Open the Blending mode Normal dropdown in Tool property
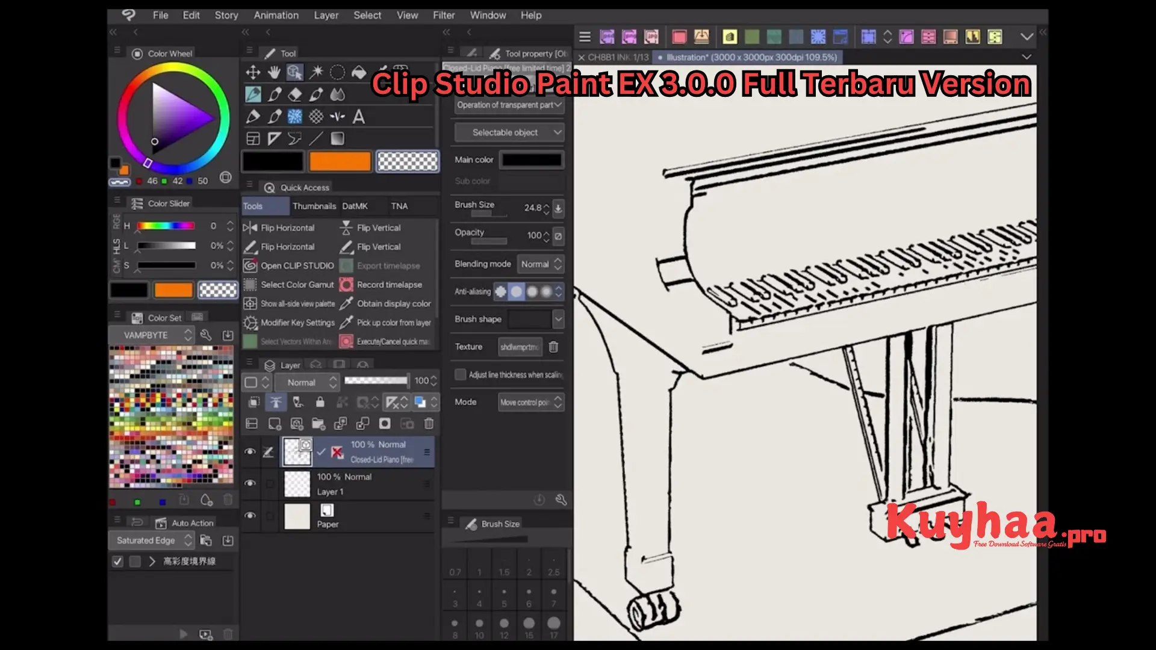Image resolution: width=1156 pixels, height=650 pixels. click(541, 264)
